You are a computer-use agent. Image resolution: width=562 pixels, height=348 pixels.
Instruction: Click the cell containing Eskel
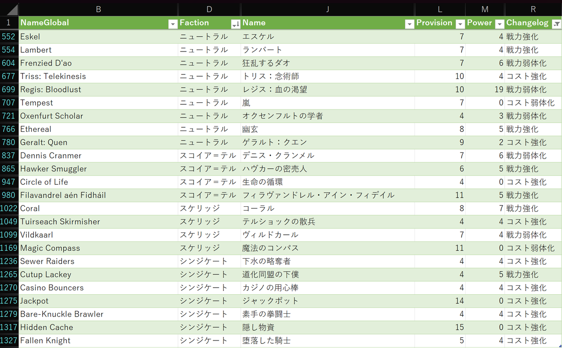tap(98, 36)
